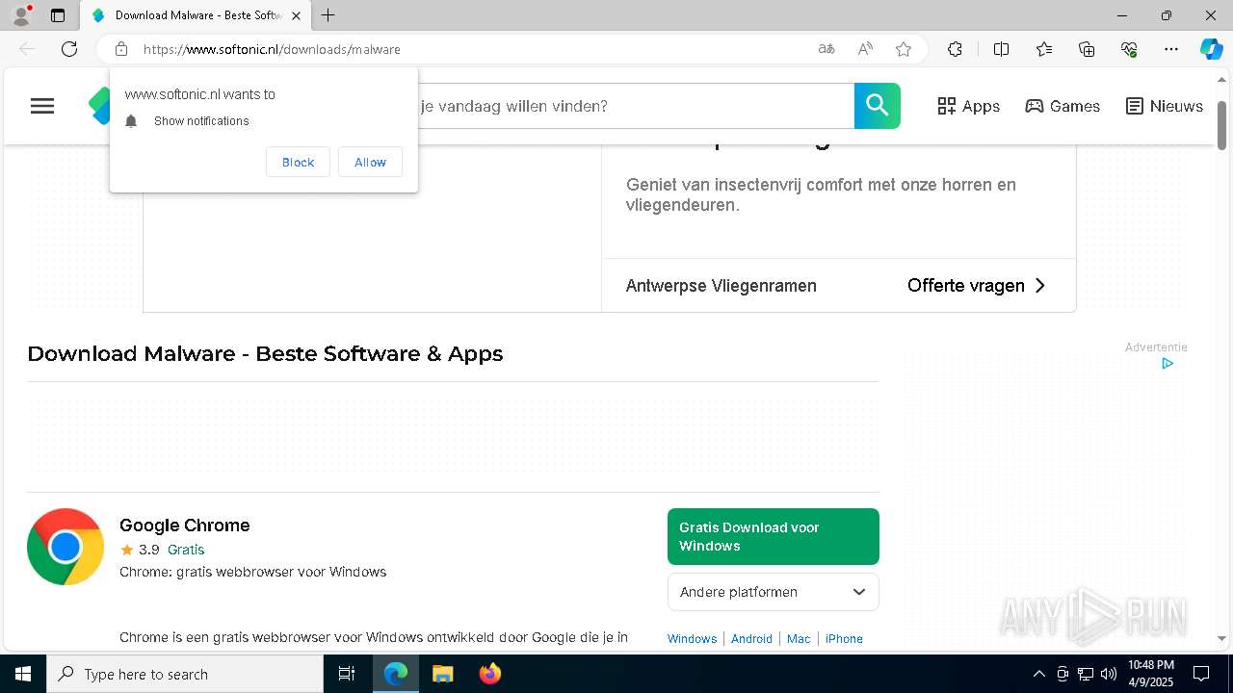
Task: Select the iPhone platform link
Action: (844, 639)
